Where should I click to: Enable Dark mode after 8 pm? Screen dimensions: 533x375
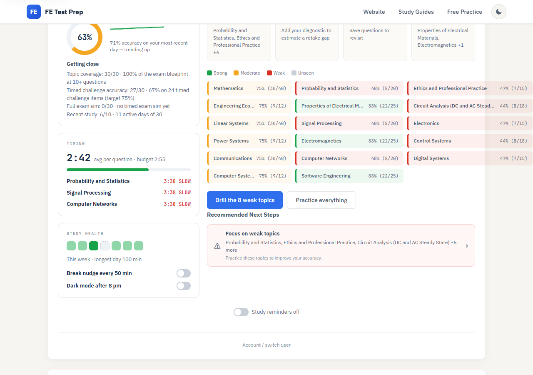(184, 286)
